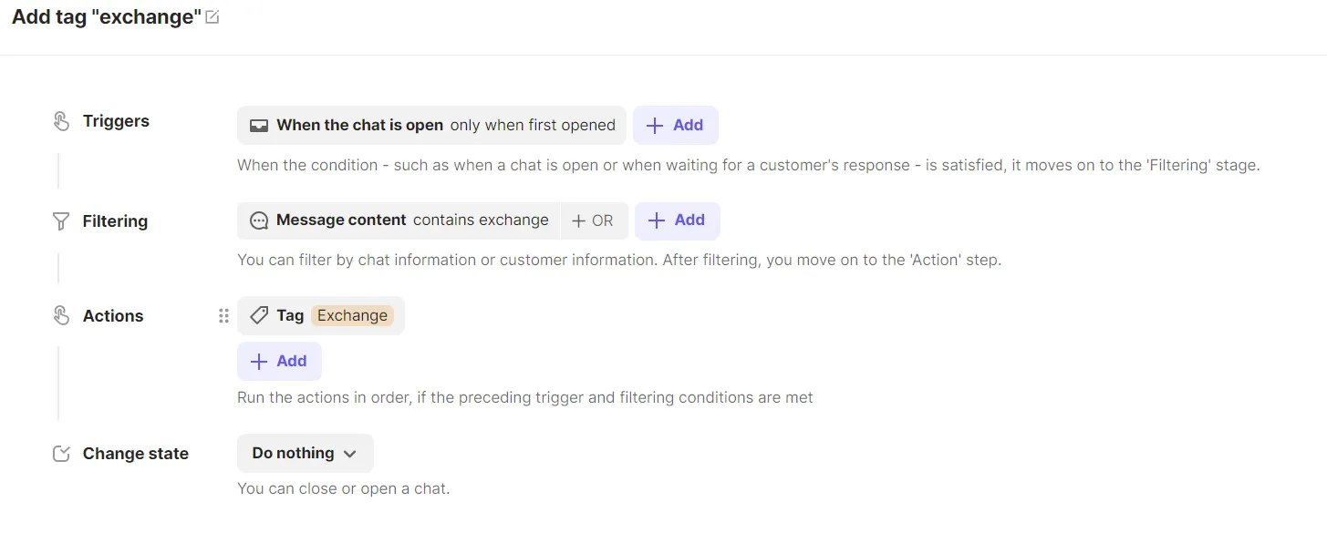This screenshot has width=1327, height=533.
Task: Click the Filtering funnel icon
Action: 61,221
